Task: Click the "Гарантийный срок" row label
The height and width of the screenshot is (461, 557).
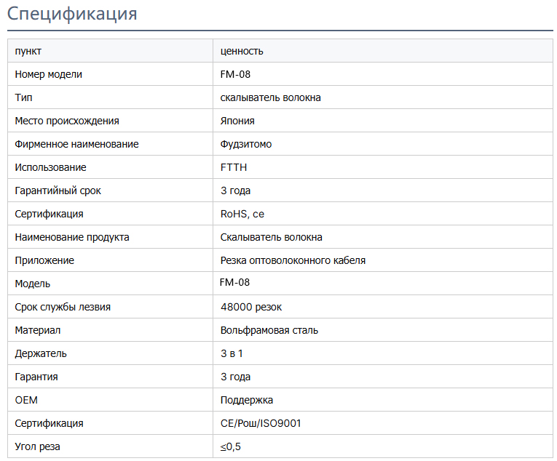Action: (58, 191)
